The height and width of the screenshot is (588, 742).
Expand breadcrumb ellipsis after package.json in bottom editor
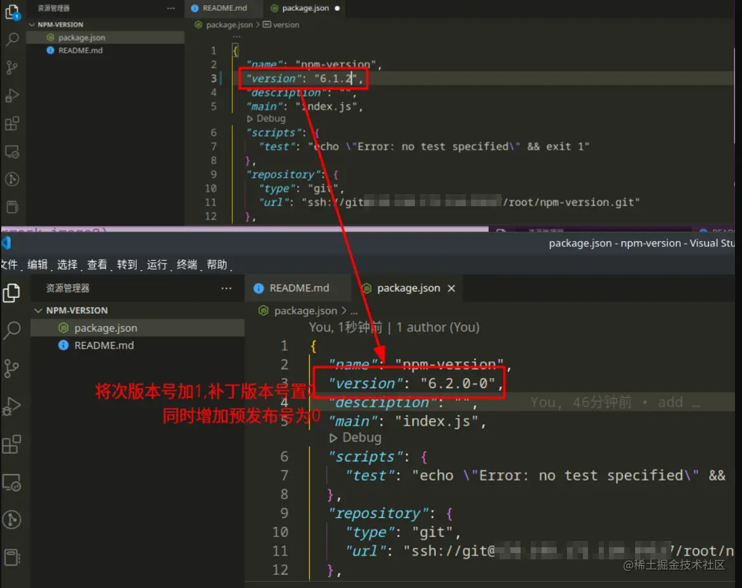[x=354, y=311]
